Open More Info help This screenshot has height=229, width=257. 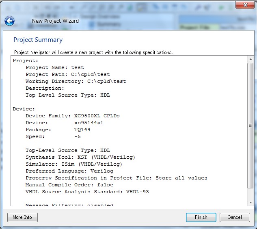[x=22, y=217]
